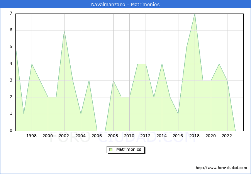
Task: Click the 2004 x-axis label
Action: [x=80, y=136]
